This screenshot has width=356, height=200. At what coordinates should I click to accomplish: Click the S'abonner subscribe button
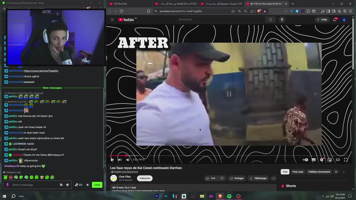click(x=145, y=178)
